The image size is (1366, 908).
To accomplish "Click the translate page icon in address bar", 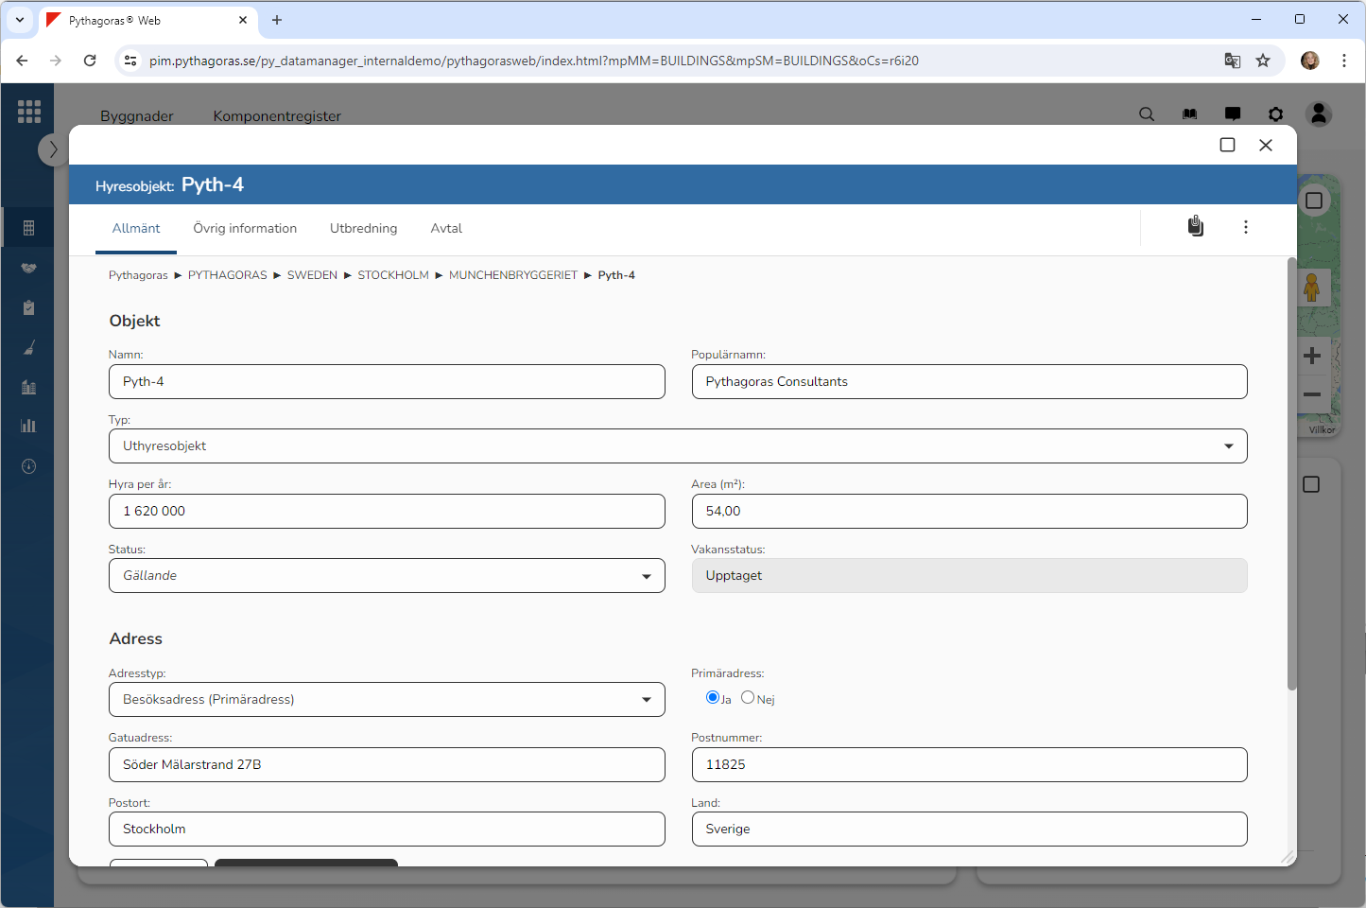I will pos(1232,61).
